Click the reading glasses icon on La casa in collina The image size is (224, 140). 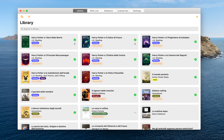tap(135, 113)
